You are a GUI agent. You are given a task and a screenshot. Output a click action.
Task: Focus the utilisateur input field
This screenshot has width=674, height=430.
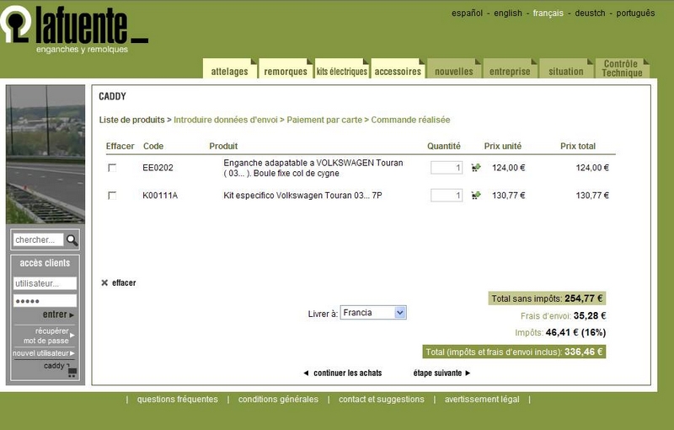tap(45, 283)
